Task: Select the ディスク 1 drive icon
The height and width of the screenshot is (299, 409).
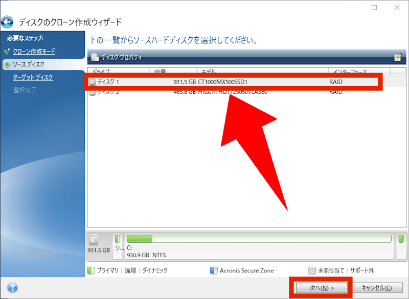Action: [x=93, y=82]
